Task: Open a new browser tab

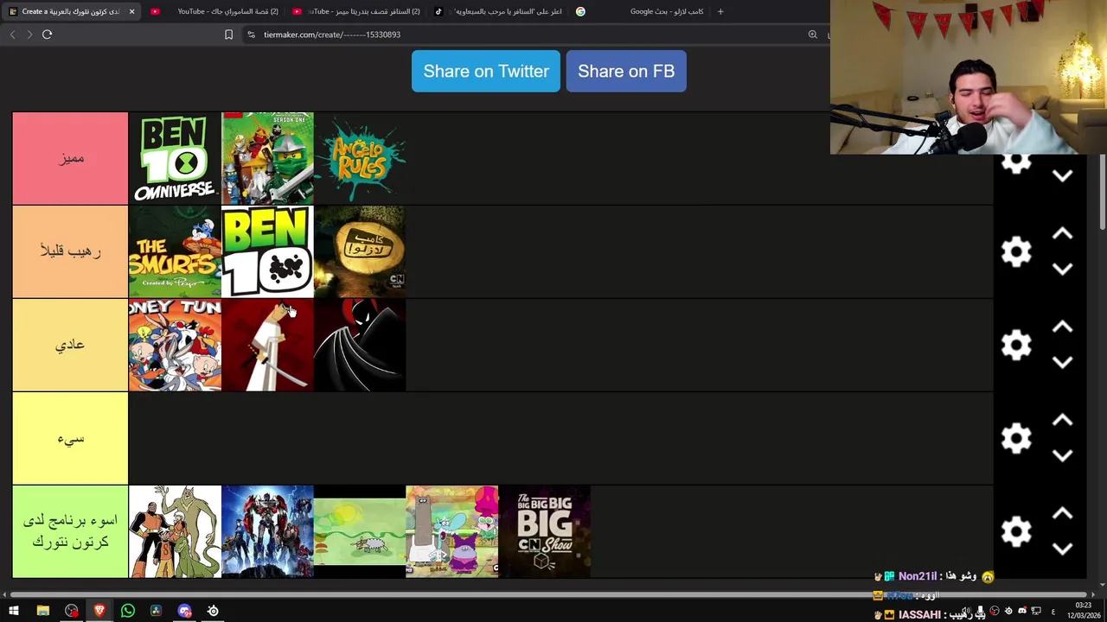Action: (720, 11)
